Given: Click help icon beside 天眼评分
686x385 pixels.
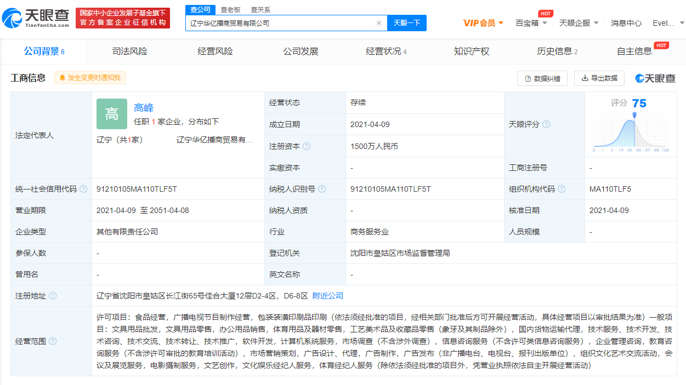Looking at the screenshot, I should point(546,124).
